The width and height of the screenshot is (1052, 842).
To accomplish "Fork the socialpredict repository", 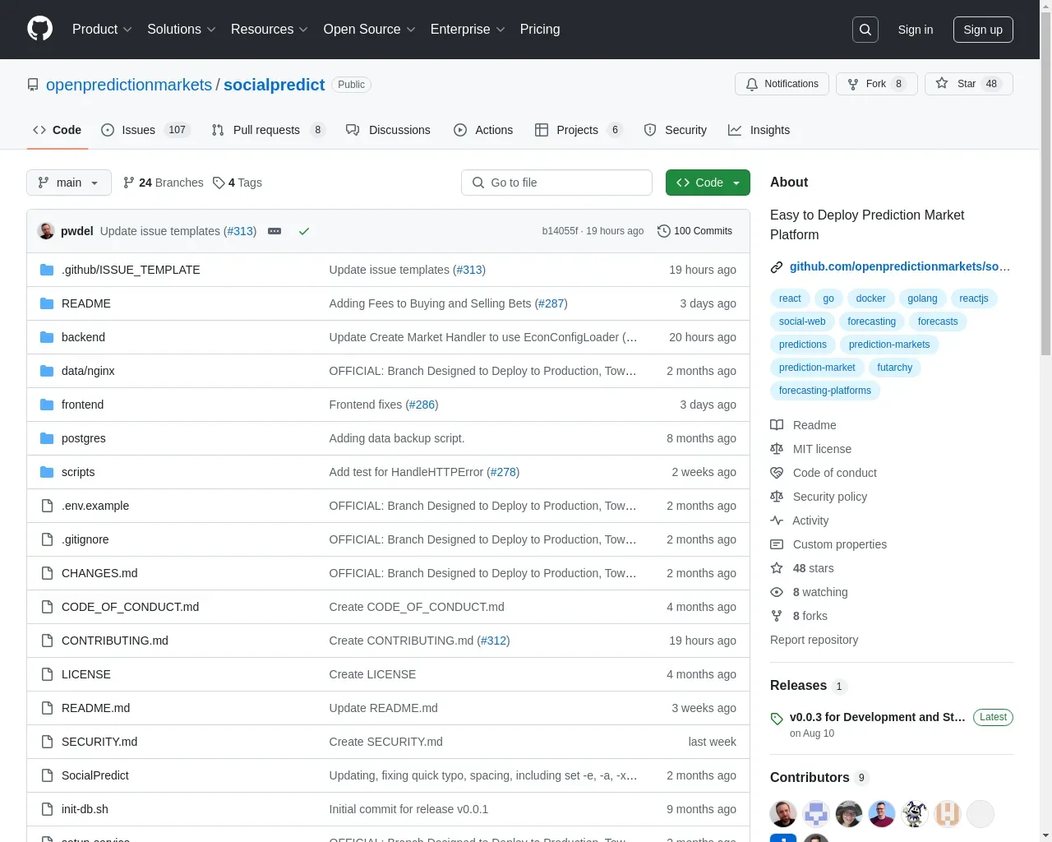I will tap(876, 84).
